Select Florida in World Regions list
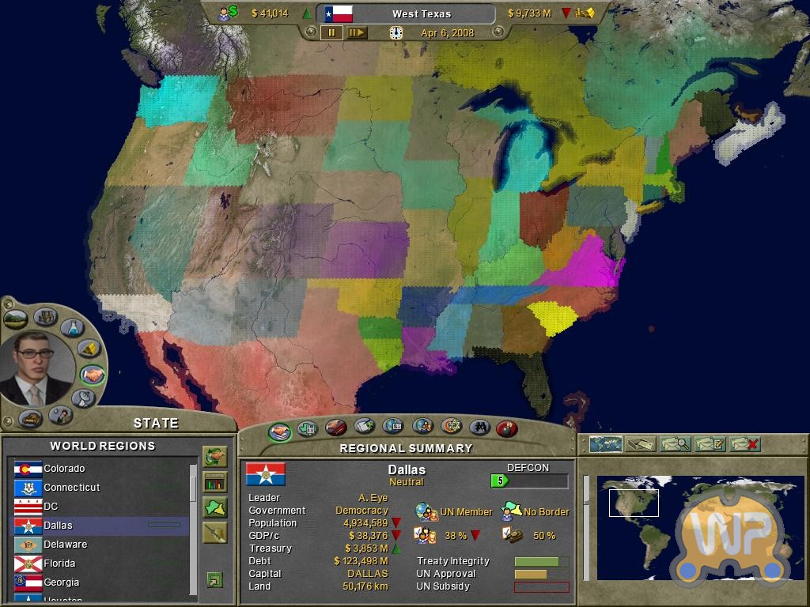The width and height of the screenshot is (810, 607). coord(59,564)
